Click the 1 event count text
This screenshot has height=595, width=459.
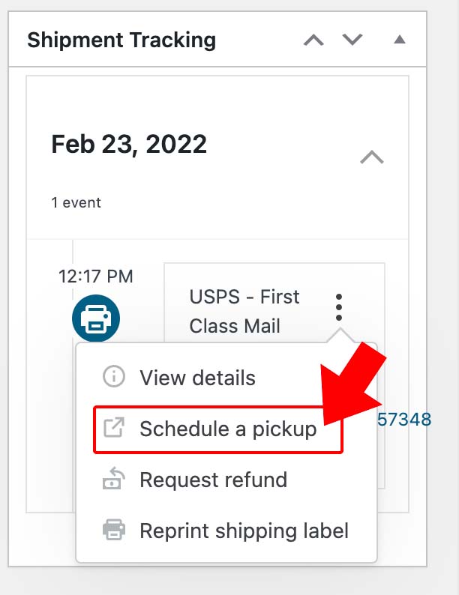click(76, 202)
